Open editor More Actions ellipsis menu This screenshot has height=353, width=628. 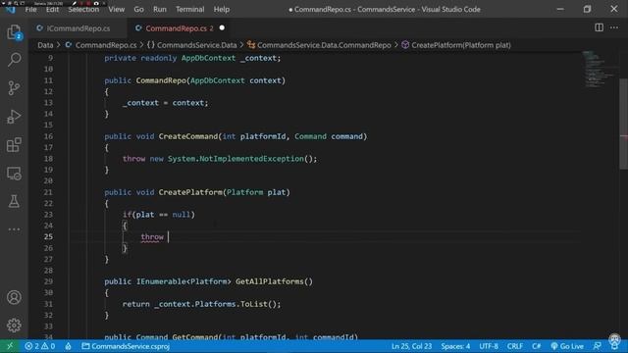pyautogui.click(x=614, y=27)
